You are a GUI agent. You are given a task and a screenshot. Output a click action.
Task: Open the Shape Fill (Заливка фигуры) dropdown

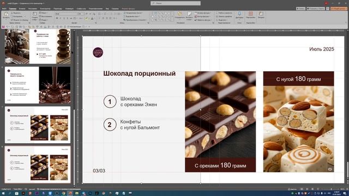click(202, 13)
